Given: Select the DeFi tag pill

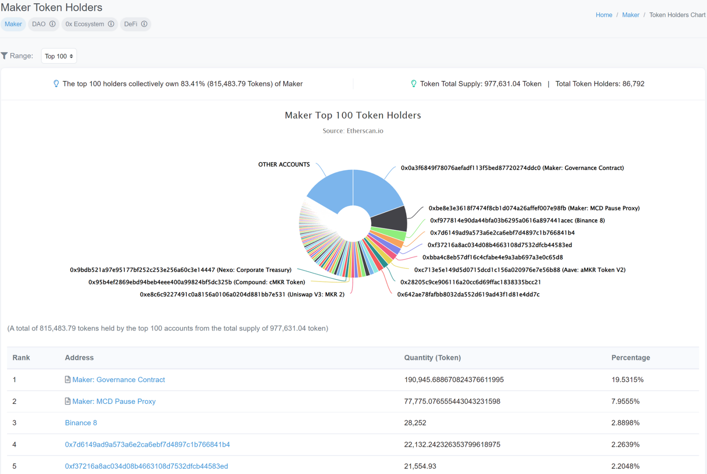Looking at the screenshot, I should [131, 24].
